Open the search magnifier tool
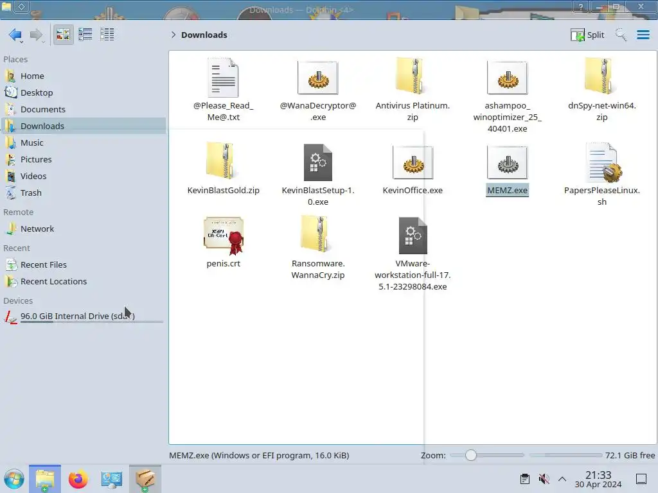This screenshot has height=493, width=658. coord(621,35)
